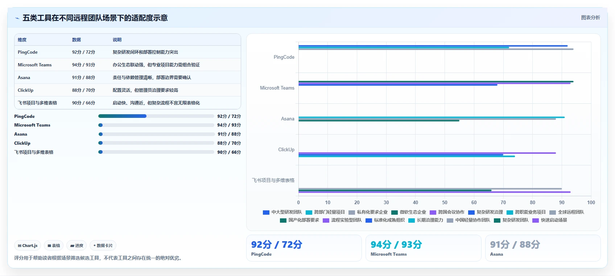The width and height of the screenshot is (615, 276).
Task: Hide the 跨国会议协作 dataset via the legend
Action: 447,212
